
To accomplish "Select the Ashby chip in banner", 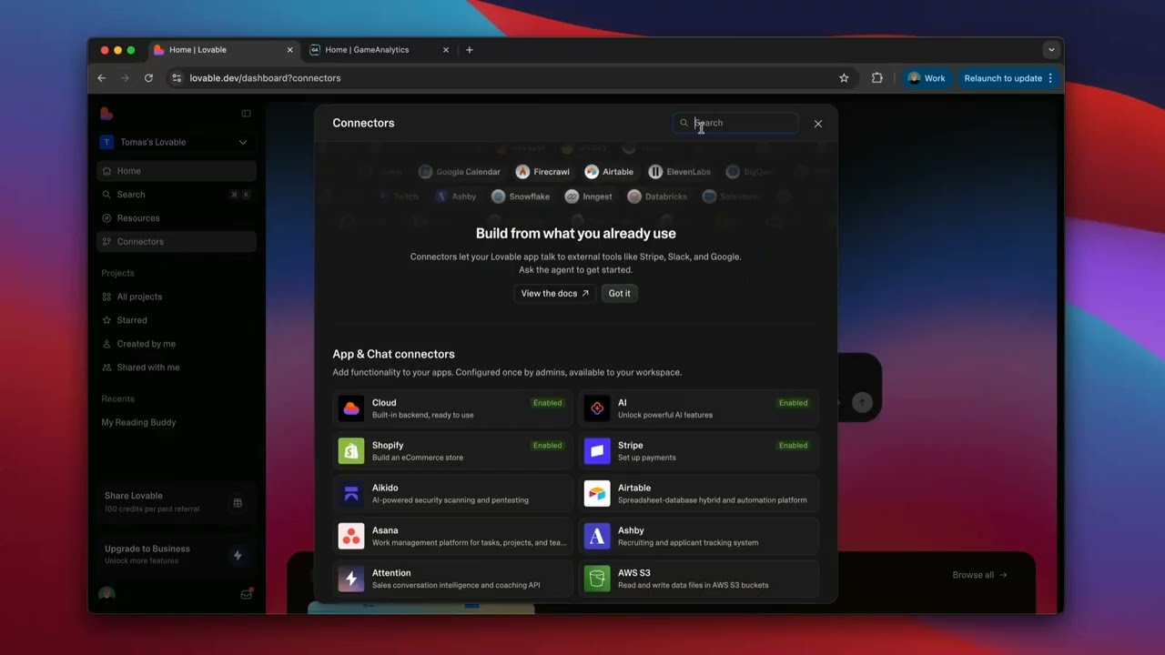I will [456, 196].
